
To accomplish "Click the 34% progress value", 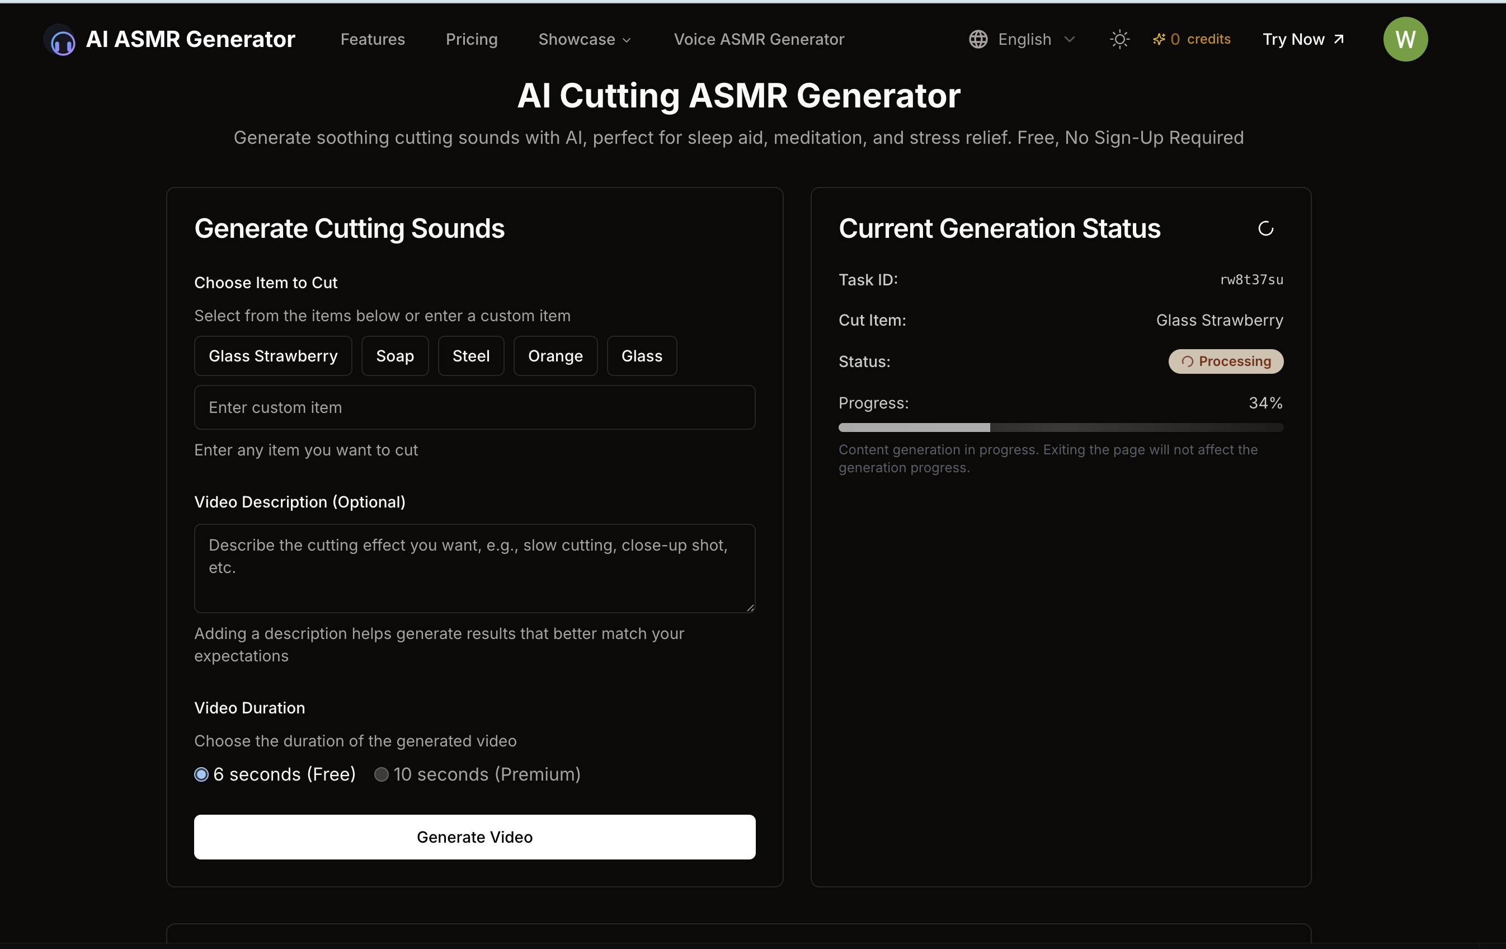I will point(1266,403).
